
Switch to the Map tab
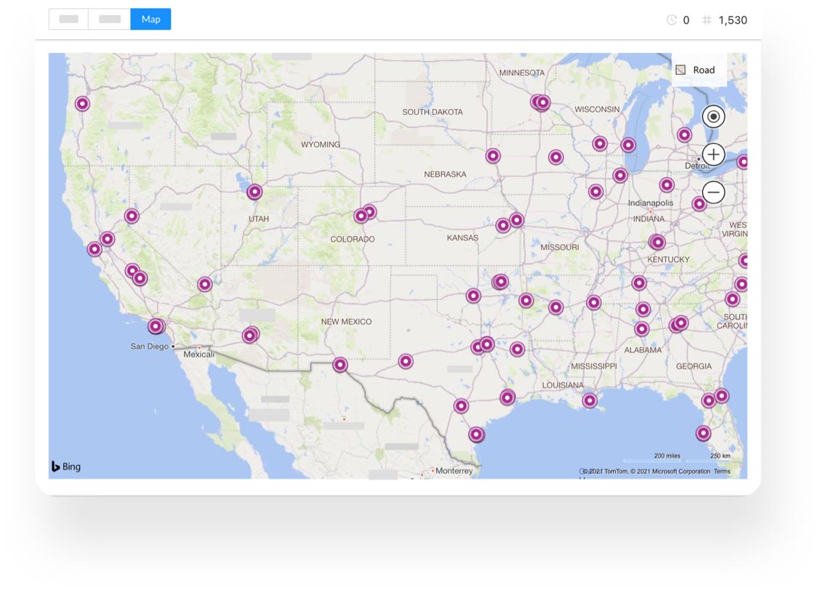150,19
